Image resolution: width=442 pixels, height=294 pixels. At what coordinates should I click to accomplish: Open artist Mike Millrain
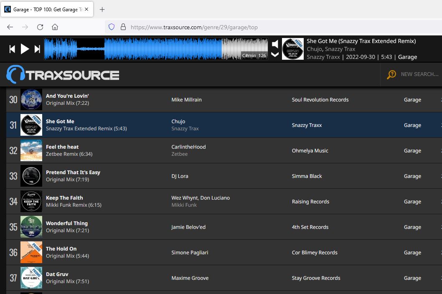186,100
